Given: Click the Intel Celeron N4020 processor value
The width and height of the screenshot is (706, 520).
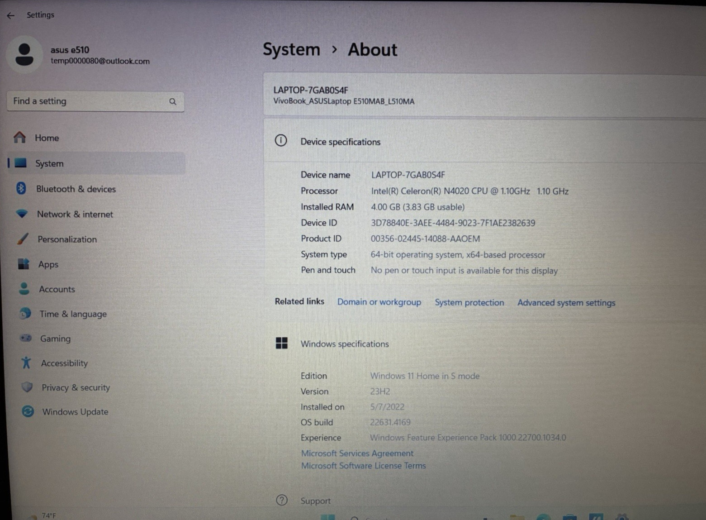Looking at the screenshot, I should coord(469,191).
